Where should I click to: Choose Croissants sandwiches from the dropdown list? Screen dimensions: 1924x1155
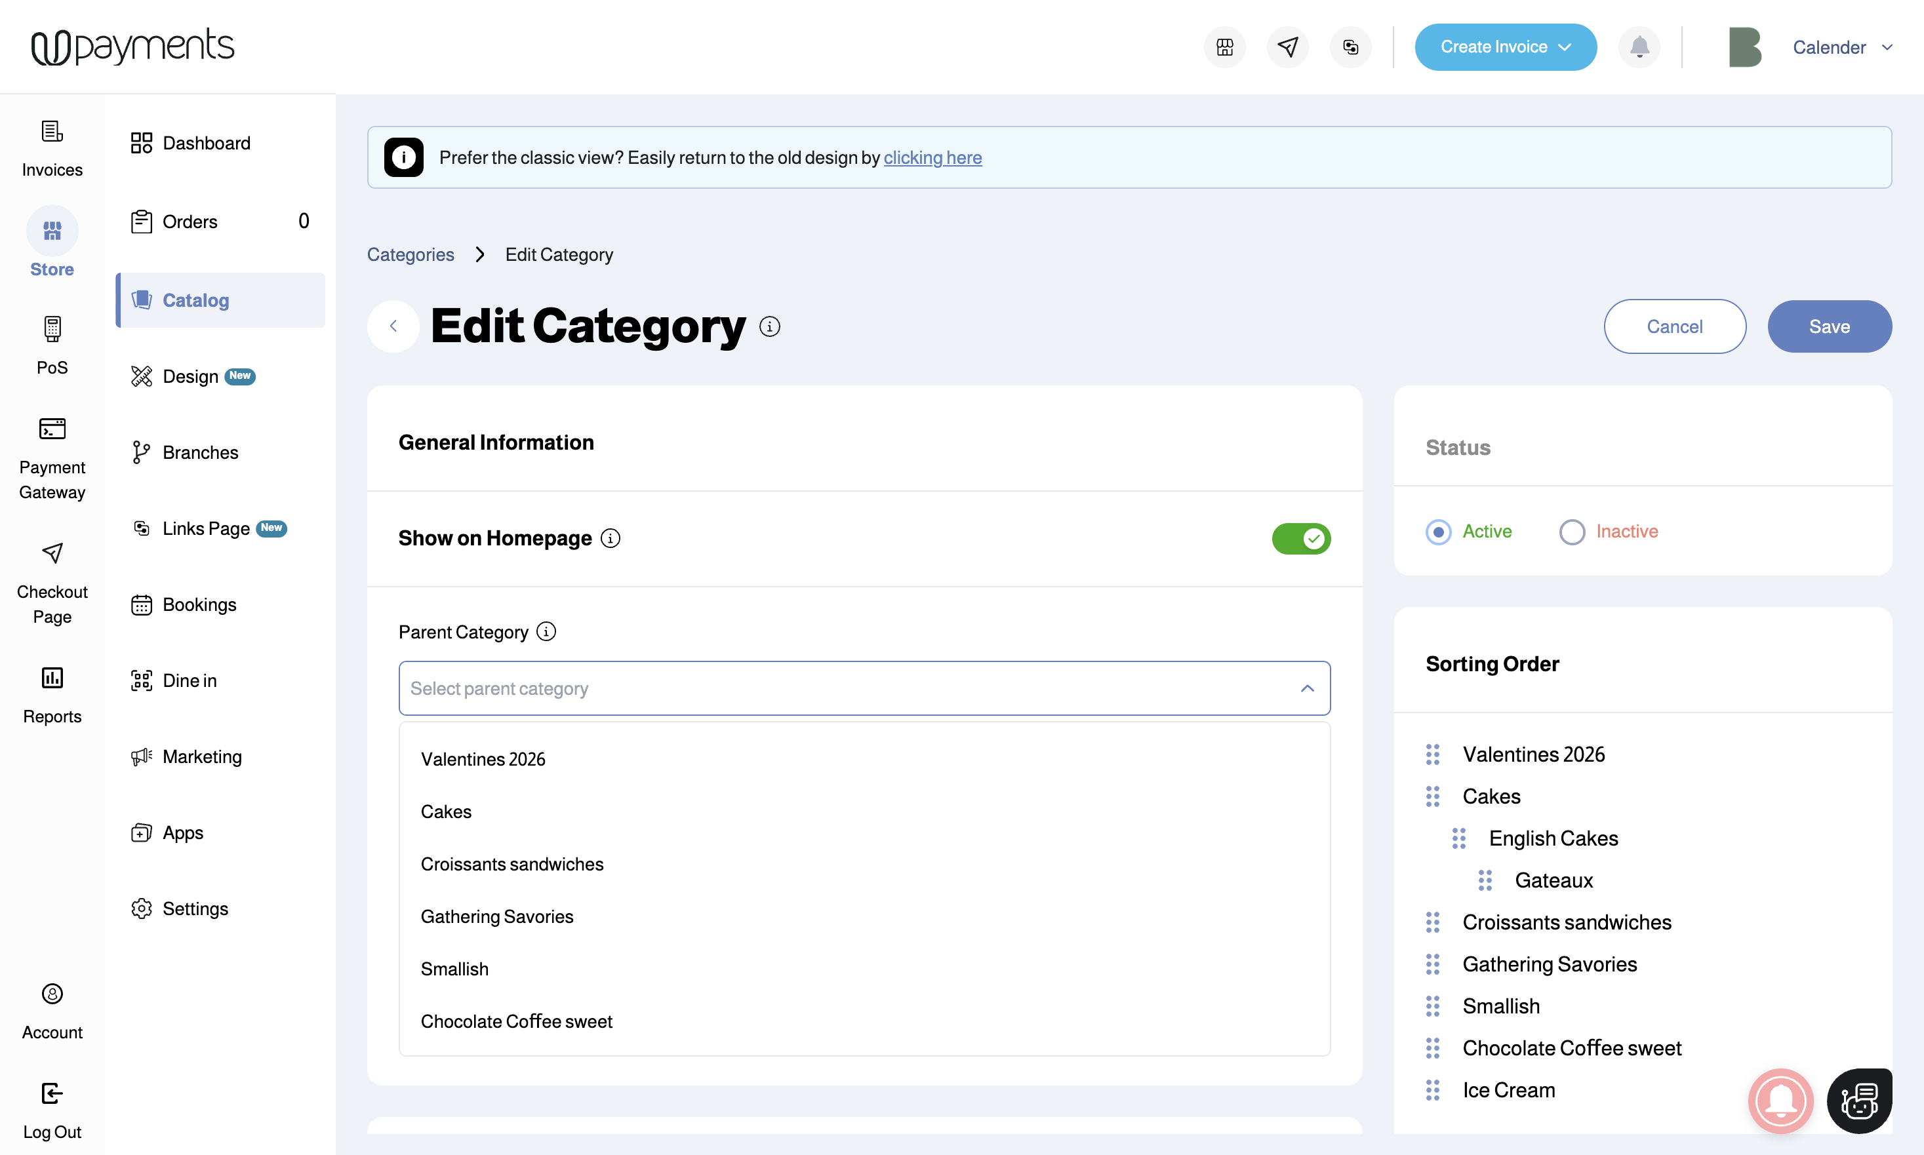(x=511, y=864)
